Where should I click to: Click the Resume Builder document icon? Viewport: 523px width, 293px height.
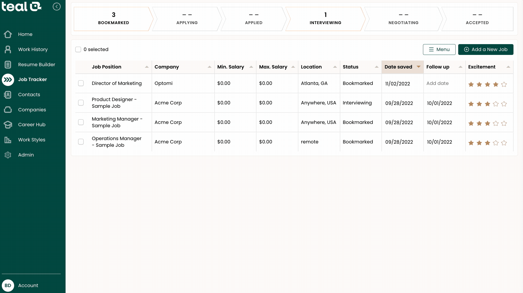[x=8, y=65]
